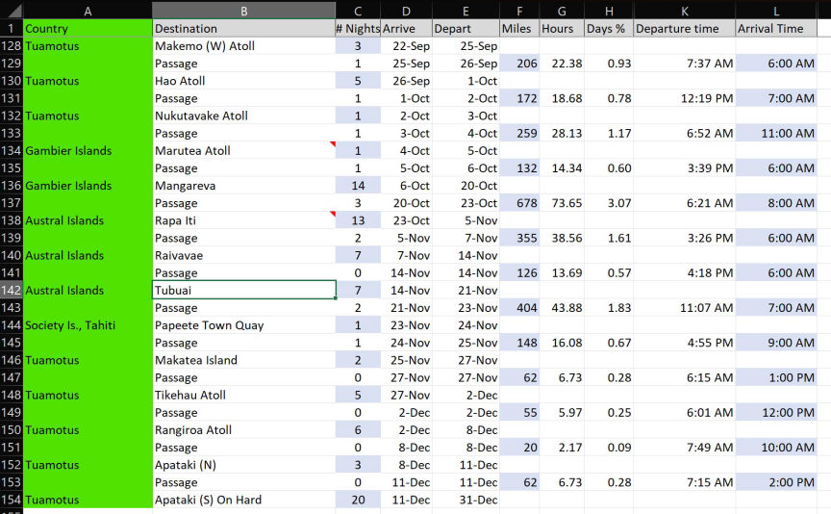Select column A header
831x514 pixels.
[88, 11]
